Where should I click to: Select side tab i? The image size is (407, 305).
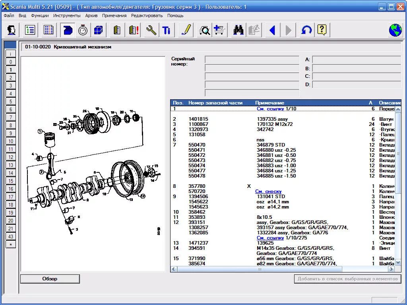point(11,54)
